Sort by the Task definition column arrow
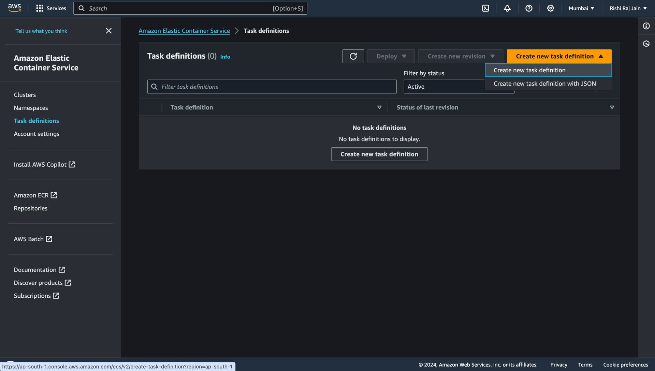655x371 pixels. click(x=379, y=107)
